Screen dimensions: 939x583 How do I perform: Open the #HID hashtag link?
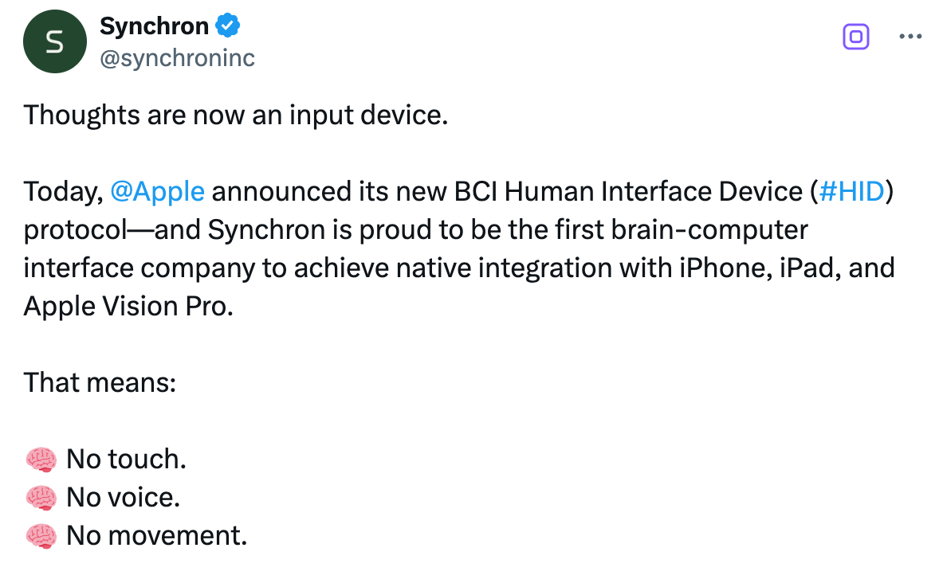pyautogui.click(x=851, y=192)
